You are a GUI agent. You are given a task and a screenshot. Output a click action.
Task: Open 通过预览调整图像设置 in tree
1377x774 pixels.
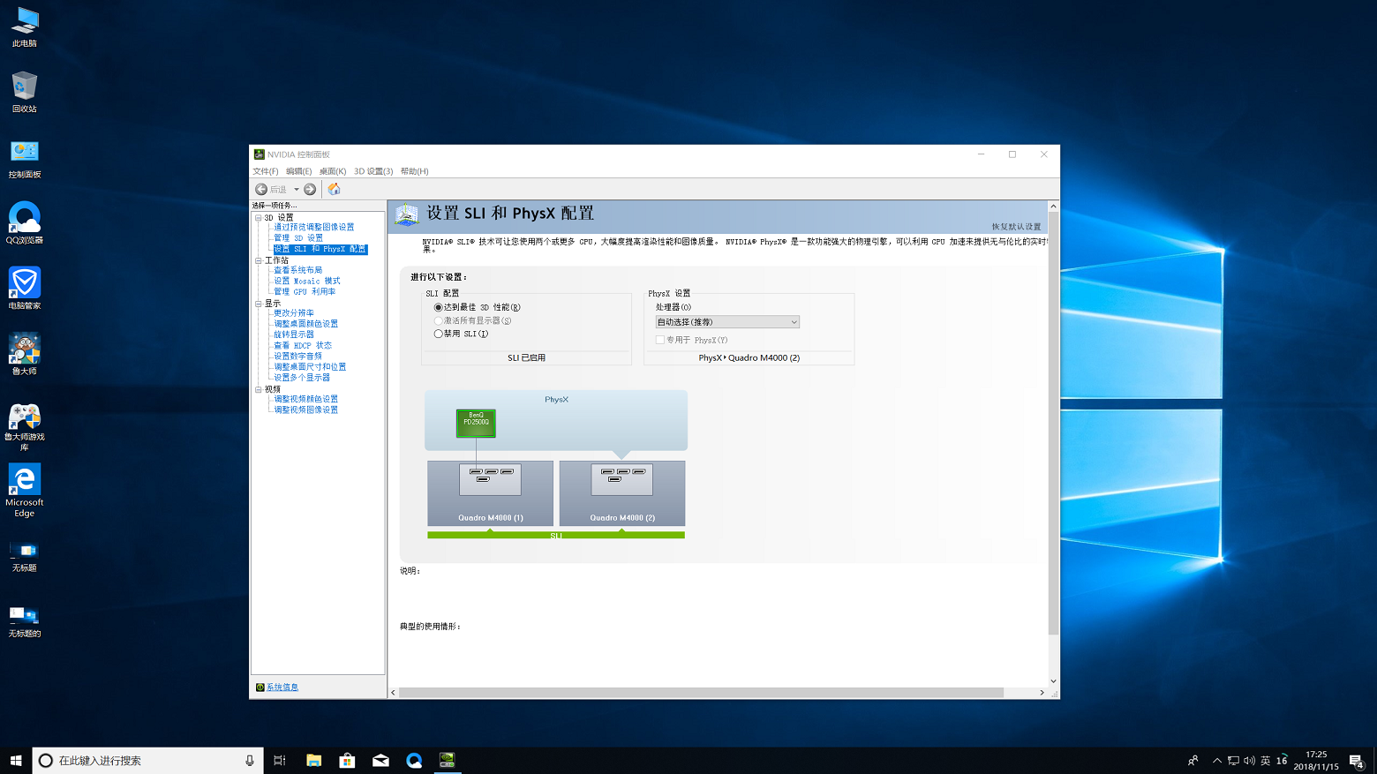tap(313, 228)
